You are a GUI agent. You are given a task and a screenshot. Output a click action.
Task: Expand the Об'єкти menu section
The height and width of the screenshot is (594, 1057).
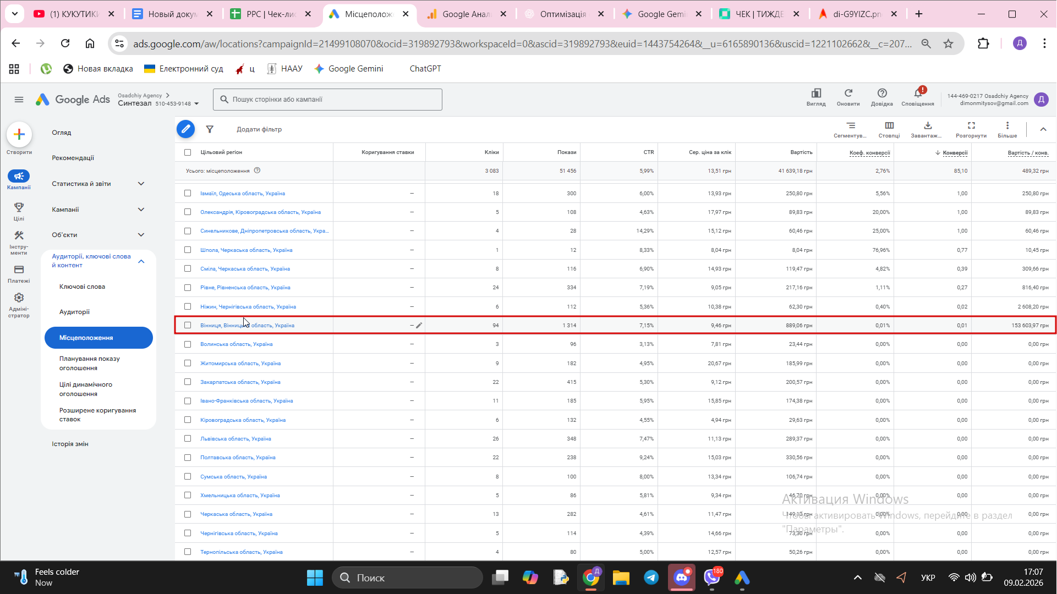click(141, 235)
